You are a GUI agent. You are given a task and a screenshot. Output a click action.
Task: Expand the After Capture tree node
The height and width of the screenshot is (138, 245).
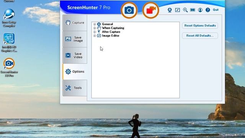pos(95,32)
